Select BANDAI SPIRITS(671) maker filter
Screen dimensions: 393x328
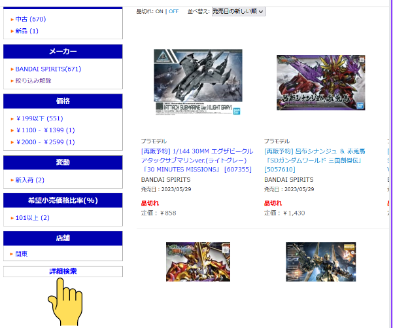pos(48,69)
